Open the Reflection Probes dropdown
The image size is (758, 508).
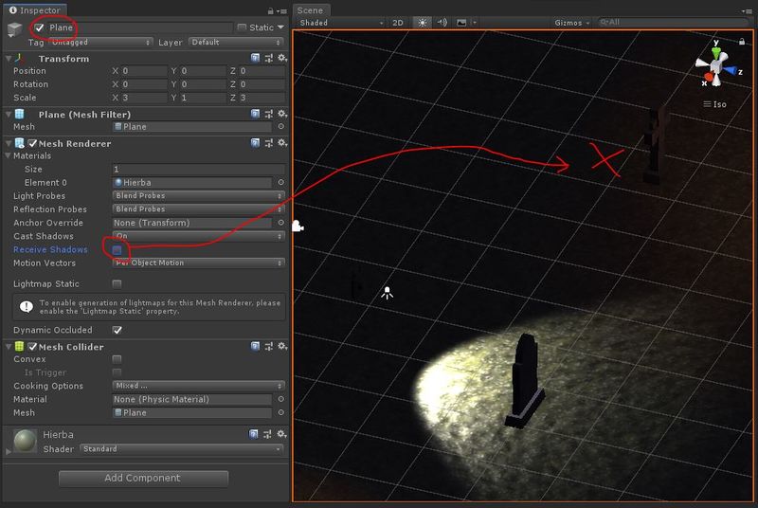tap(198, 209)
